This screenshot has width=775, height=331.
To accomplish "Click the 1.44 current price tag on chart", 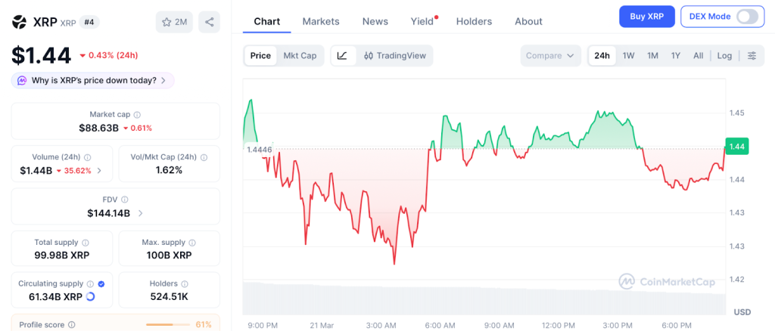I will (x=736, y=146).
